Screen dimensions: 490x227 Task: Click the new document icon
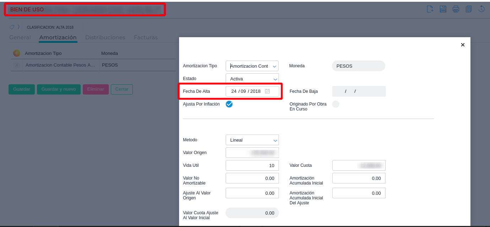[430, 9]
